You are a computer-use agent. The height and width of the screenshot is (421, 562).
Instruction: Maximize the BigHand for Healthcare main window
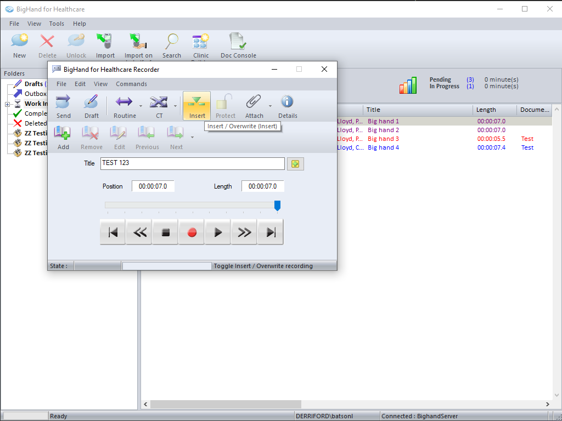(525, 9)
